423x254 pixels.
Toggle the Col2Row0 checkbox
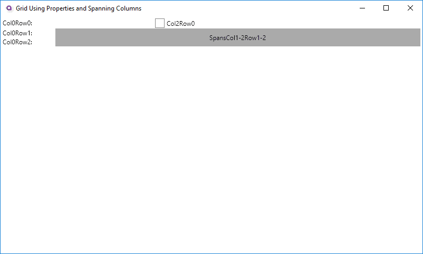pos(160,23)
